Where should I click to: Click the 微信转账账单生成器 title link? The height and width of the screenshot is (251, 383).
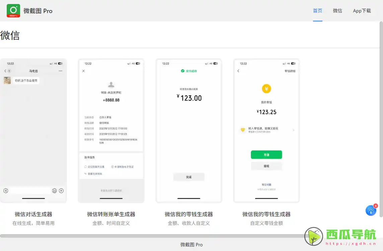[x=111, y=215]
